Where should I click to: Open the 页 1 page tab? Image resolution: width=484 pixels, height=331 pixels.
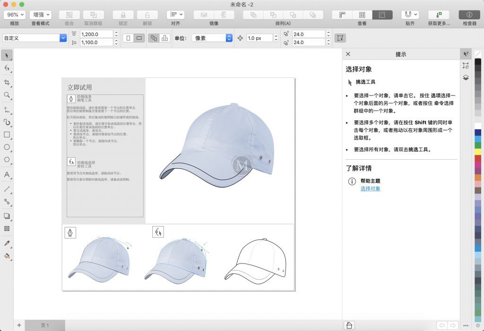click(x=45, y=325)
